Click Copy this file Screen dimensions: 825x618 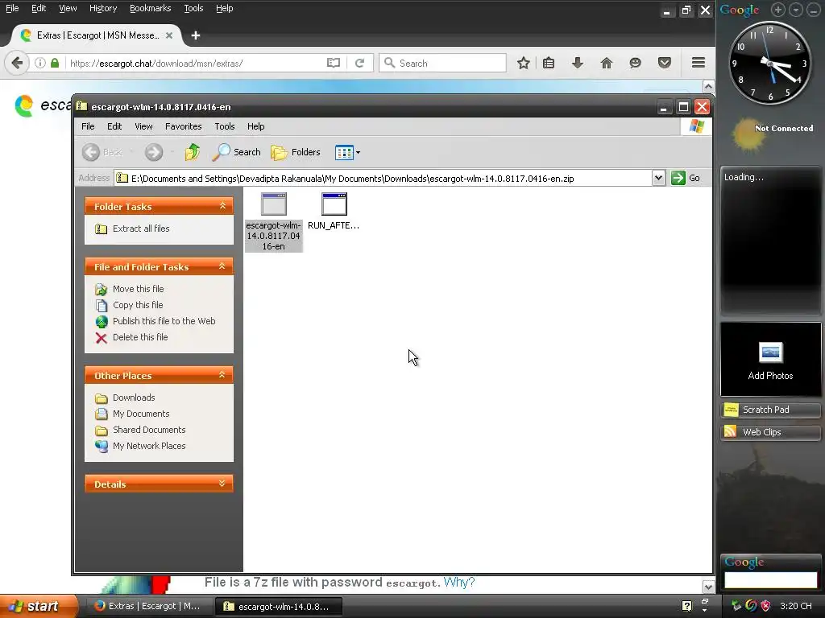coord(129,305)
